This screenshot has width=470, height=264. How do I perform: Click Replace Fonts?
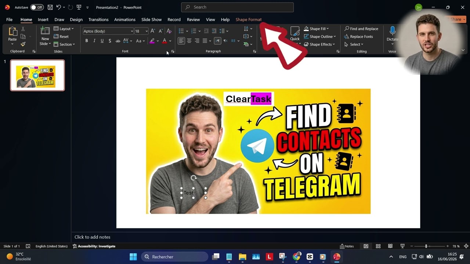point(358,37)
